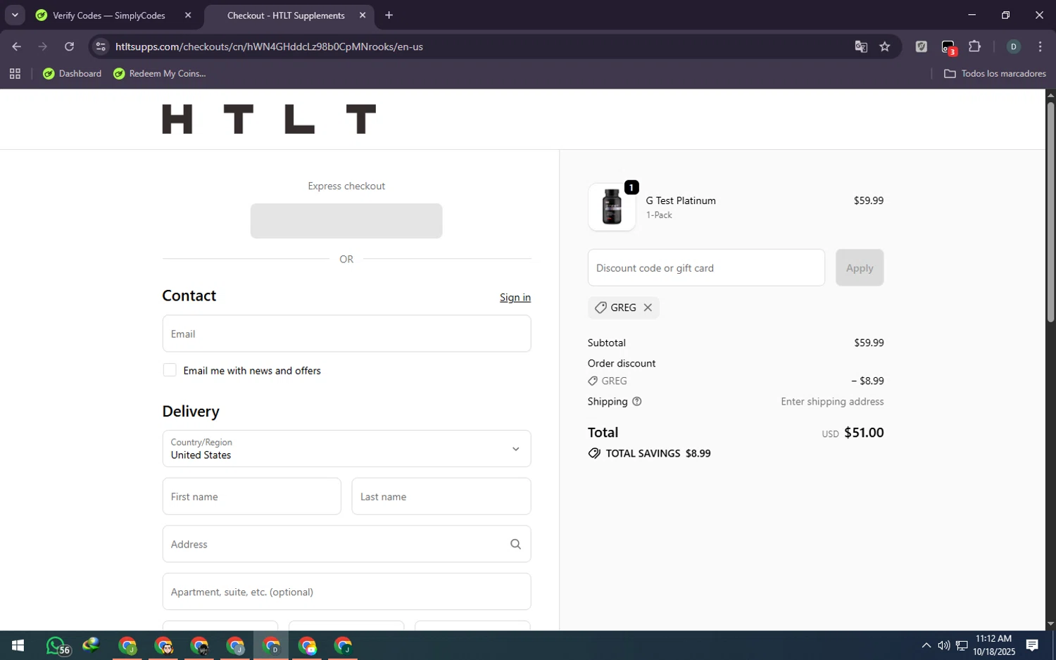
Task: Open the Redeem My Coins bookmark
Action: (160, 73)
